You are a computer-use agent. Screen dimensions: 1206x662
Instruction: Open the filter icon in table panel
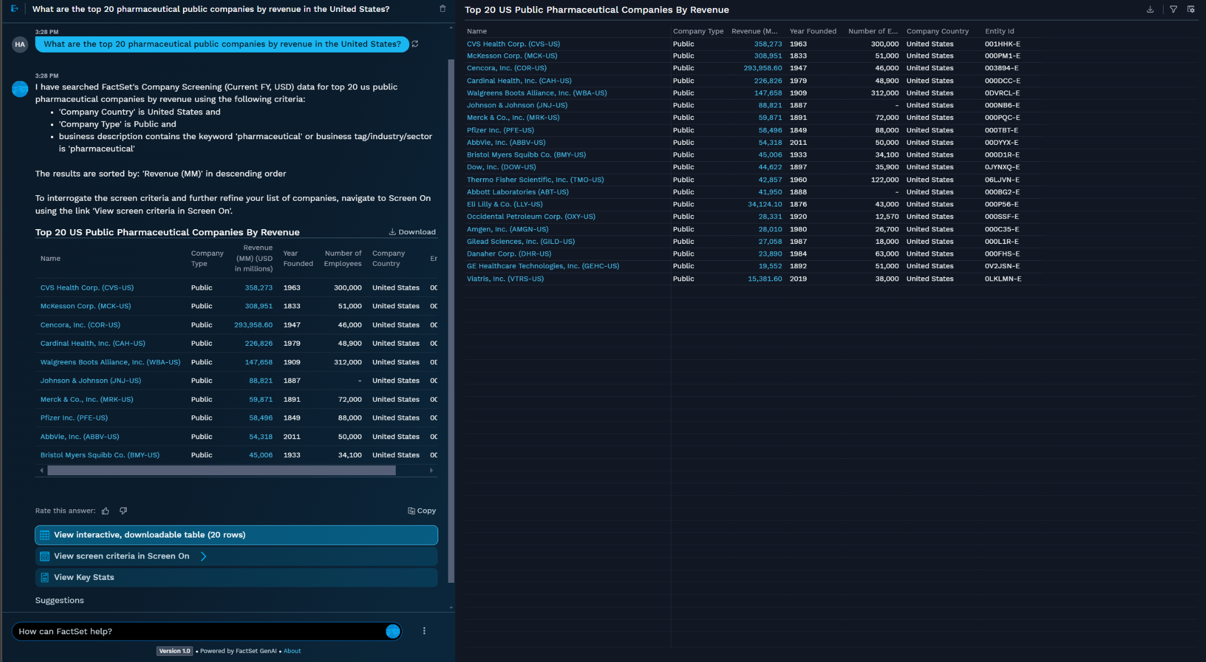click(1173, 10)
